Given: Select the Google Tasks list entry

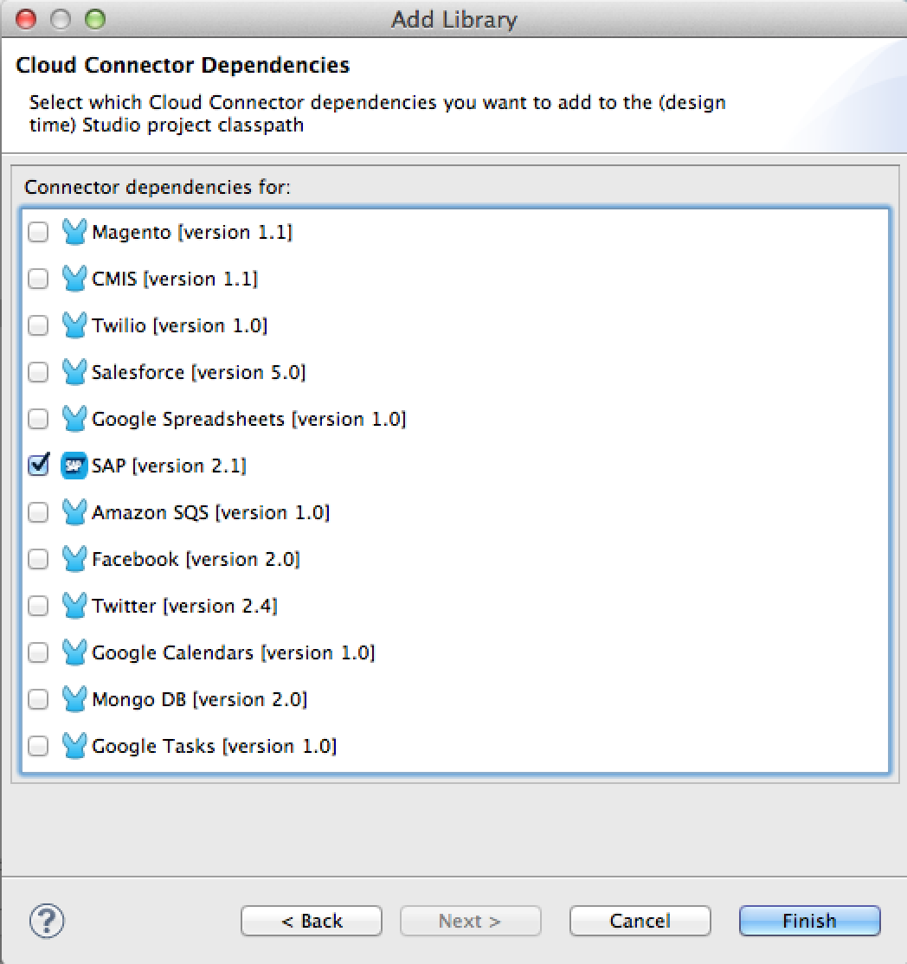Looking at the screenshot, I should pyautogui.click(x=214, y=746).
